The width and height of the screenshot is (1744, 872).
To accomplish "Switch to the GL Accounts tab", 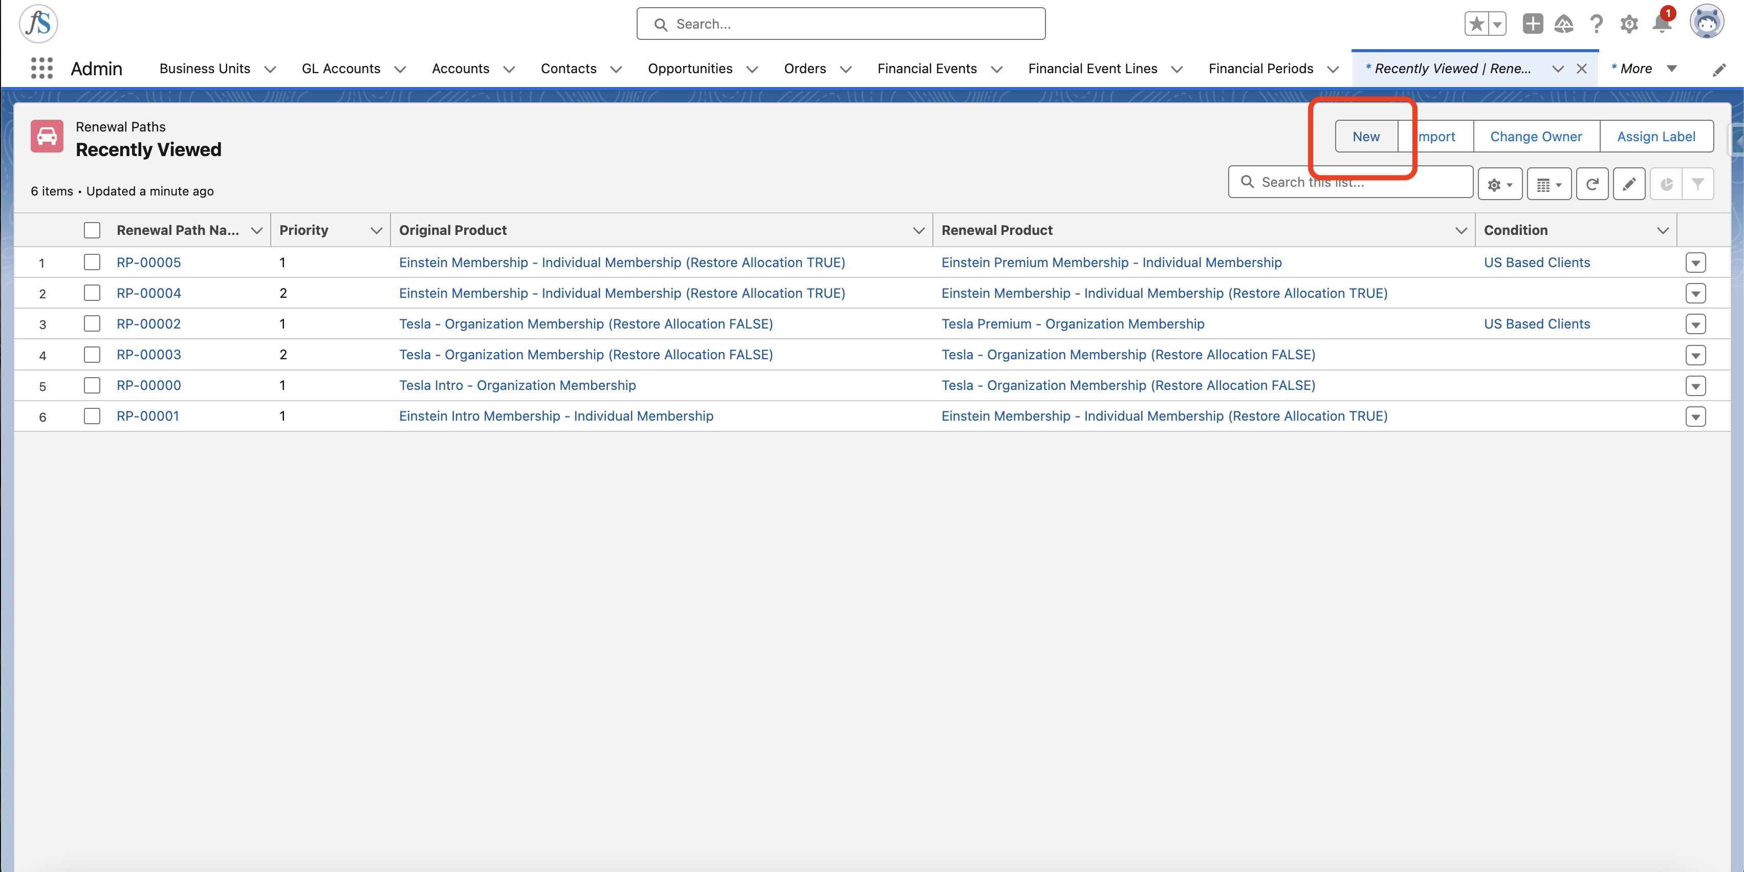I will [x=341, y=69].
